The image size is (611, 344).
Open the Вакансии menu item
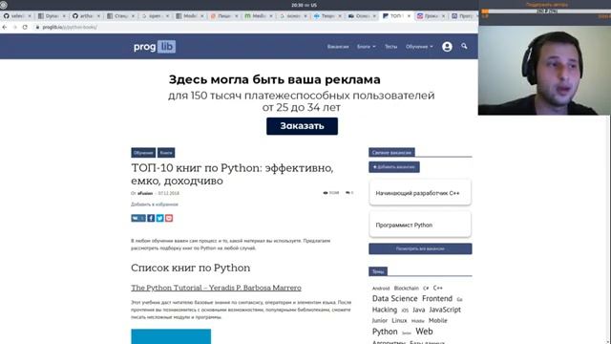point(338,47)
